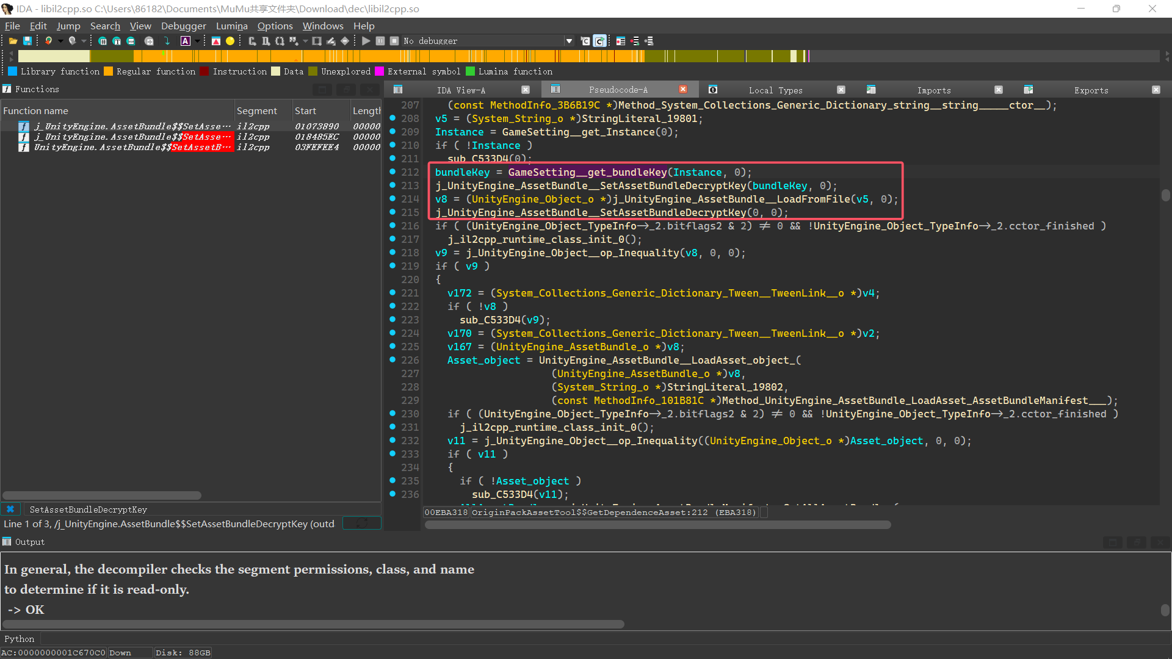This screenshot has height=659, width=1172.
Task: Switch to the Local Types tab
Action: pos(775,90)
